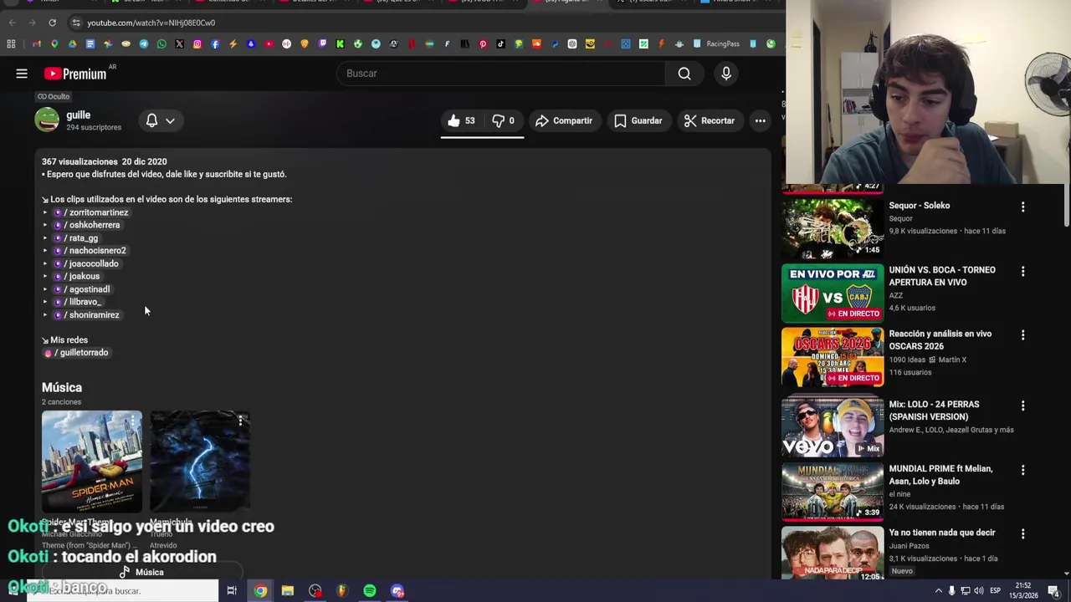This screenshot has width=1071, height=602.
Task: Open menu for Sequor - Soleko video
Action: 1022,207
